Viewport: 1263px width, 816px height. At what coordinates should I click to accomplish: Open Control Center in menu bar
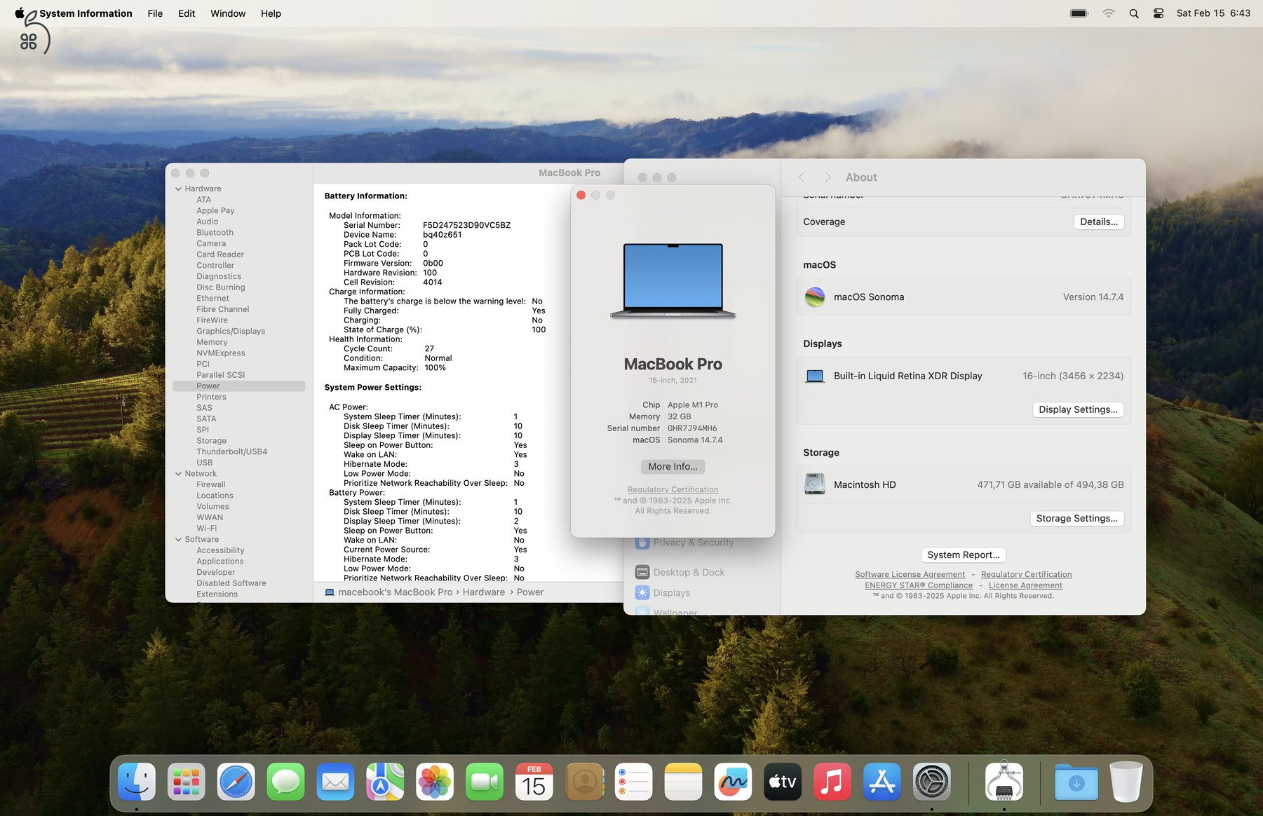pyautogui.click(x=1159, y=13)
